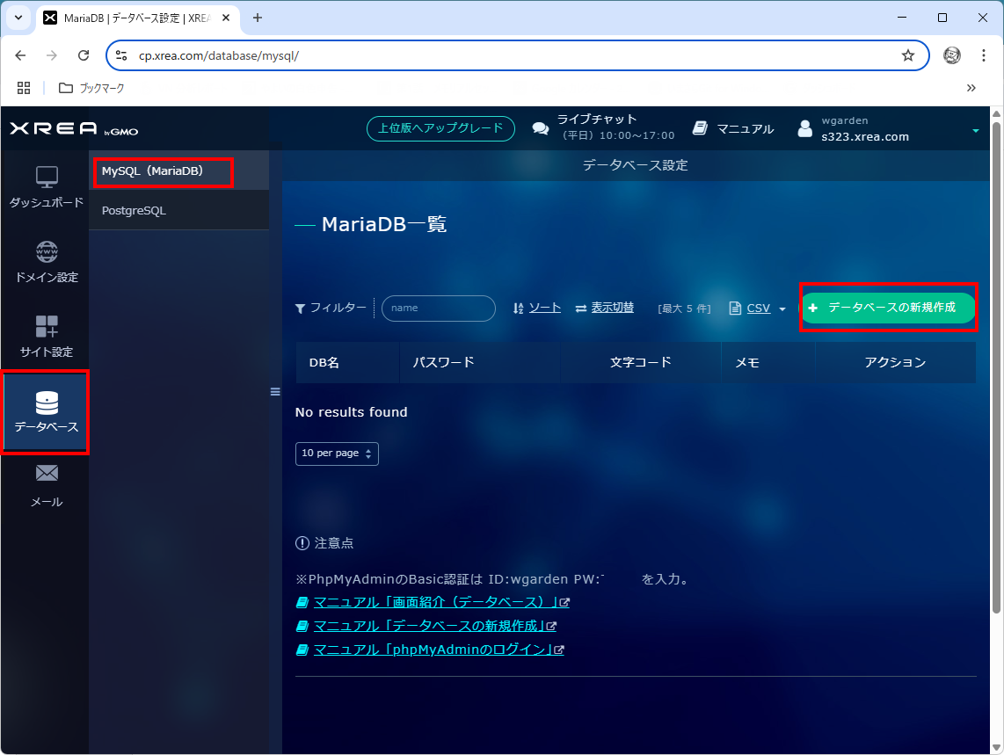Image resolution: width=1004 pixels, height=755 pixels.
Task: Click the 上位版へアップグレード button
Action: click(440, 127)
